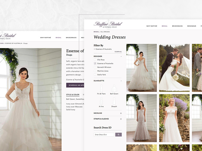
Task: Open the chapel ball gown dress thumbnail in the grid
Action: 142,68
